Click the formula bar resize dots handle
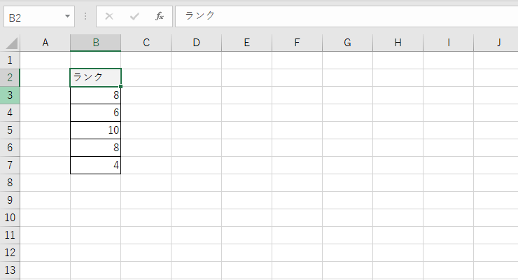Screen dimensions: 518x280 click(85, 16)
